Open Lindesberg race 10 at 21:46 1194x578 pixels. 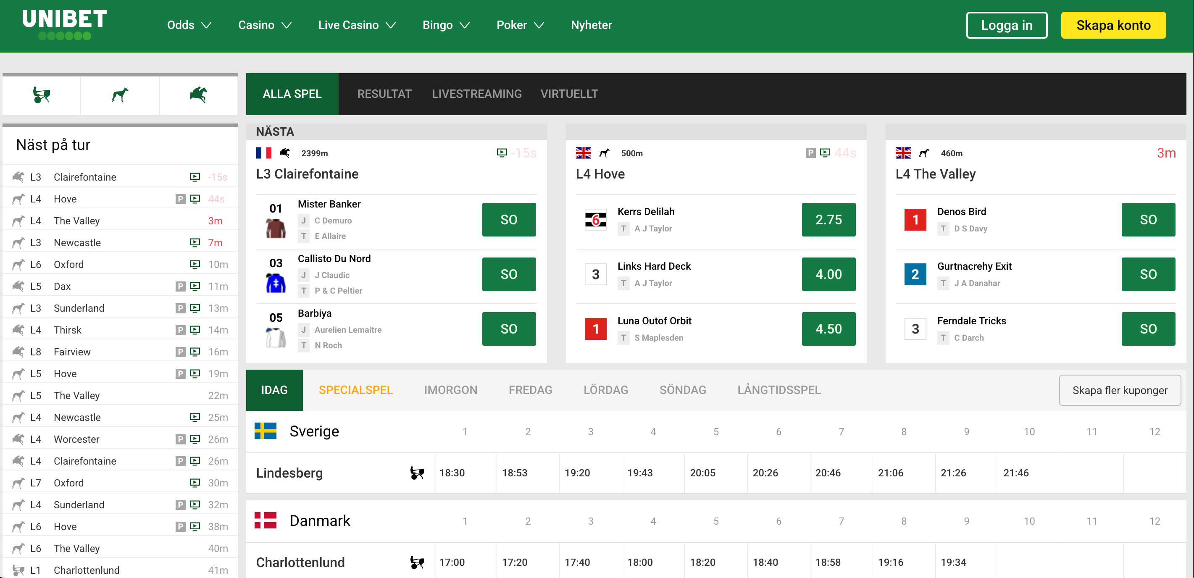[1029, 473]
